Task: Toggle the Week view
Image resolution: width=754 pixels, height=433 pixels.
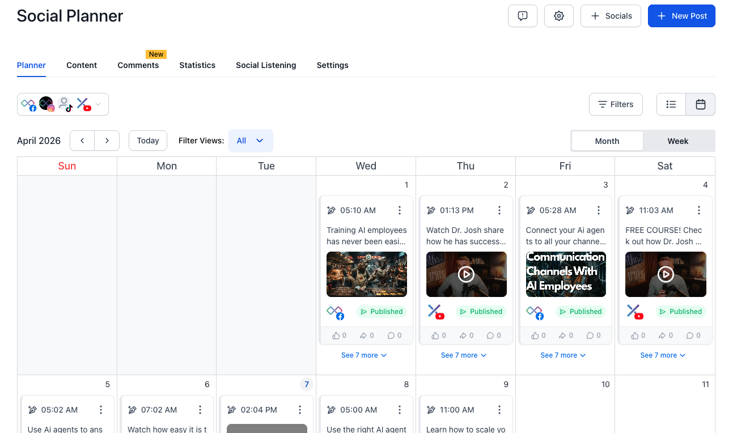Action: [678, 141]
